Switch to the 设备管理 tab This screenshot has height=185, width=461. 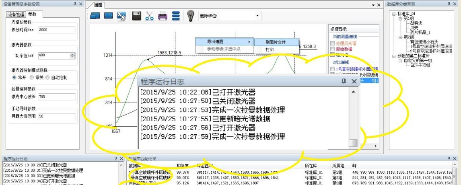[16, 14]
